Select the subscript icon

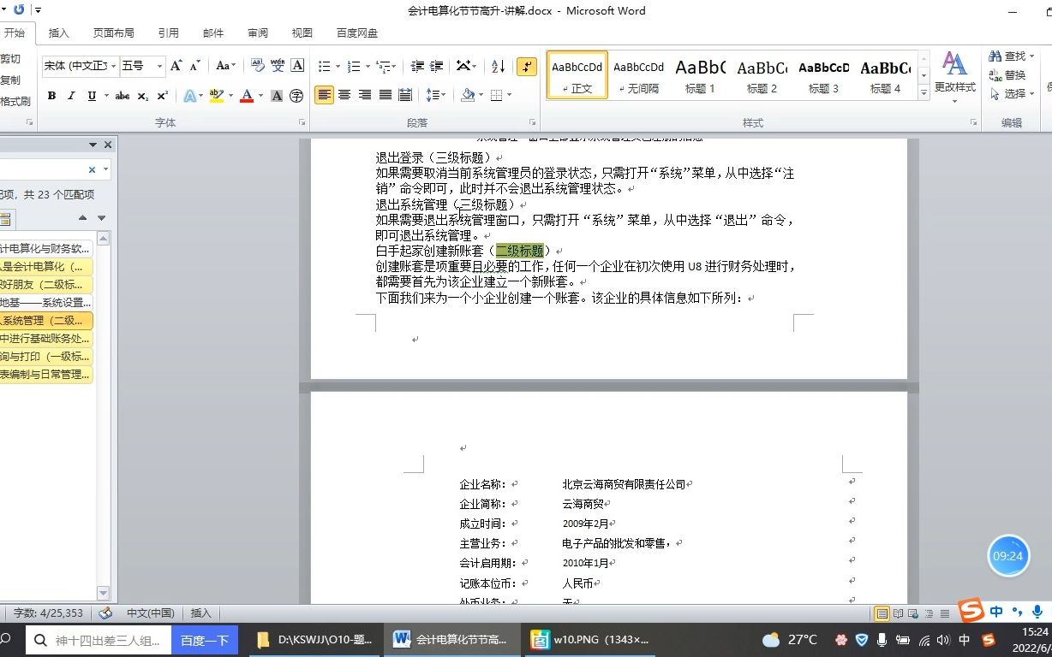click(x=142, y=96)
